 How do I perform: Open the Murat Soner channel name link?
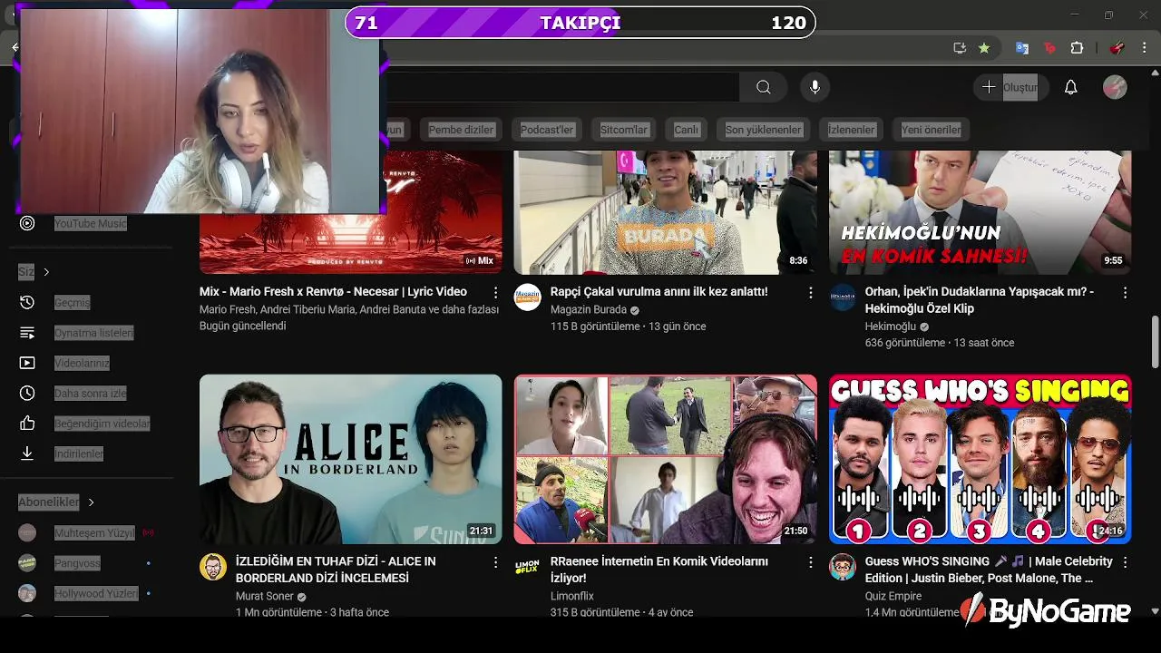click(x=264, y=596)
